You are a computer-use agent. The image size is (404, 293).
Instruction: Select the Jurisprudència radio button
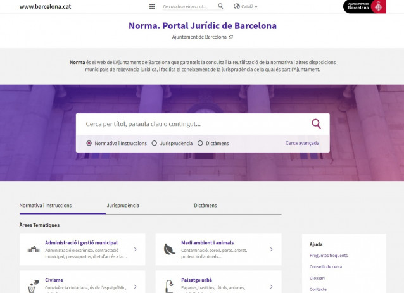point(155,143)
